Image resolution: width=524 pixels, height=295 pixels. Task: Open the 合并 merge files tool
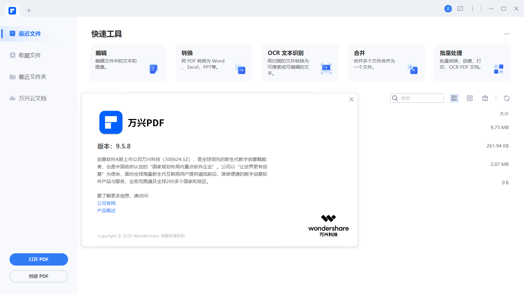tap(386, 63)
